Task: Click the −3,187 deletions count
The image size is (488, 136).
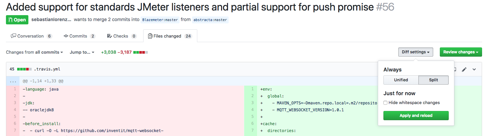Action: point(125,52)
